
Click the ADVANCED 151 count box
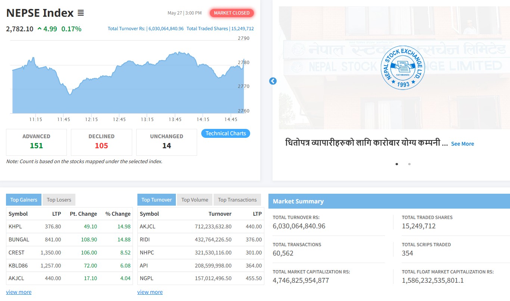(x=36, y=142)
